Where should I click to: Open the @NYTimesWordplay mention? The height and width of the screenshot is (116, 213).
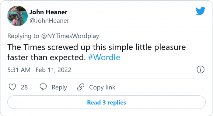[70, 36]
